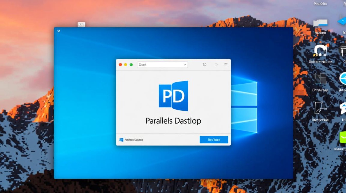Click the green zoom button on the dialog
Image resolution: width=346 pixels, height=193 pixels.
tap(131, 65)
